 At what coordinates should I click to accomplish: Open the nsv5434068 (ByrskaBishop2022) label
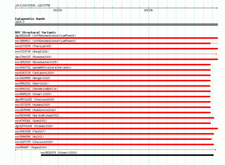(x=37, y=115)
